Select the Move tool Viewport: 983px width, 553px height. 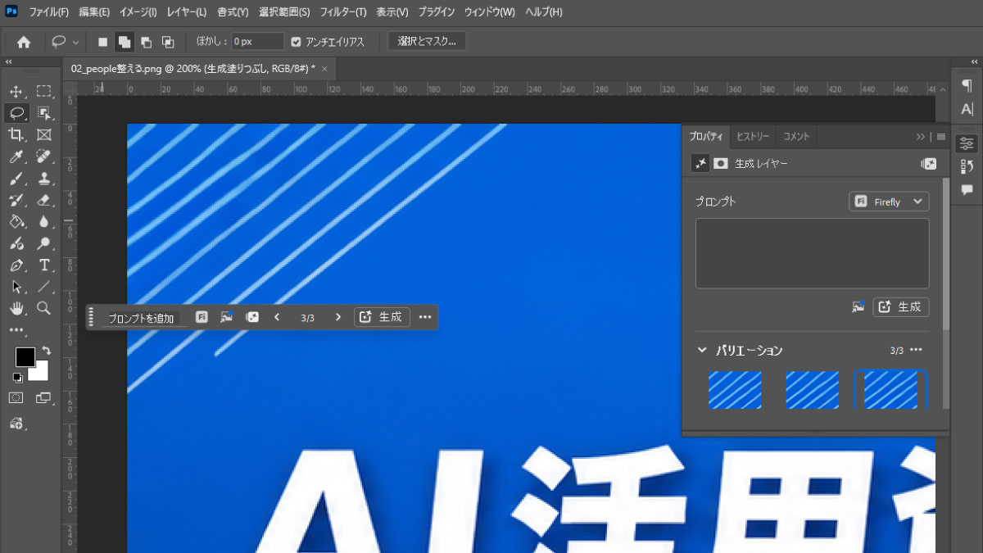point(16,91)
